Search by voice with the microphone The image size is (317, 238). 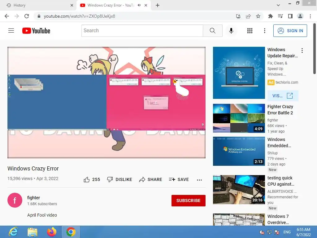click(x=231, y=31)
